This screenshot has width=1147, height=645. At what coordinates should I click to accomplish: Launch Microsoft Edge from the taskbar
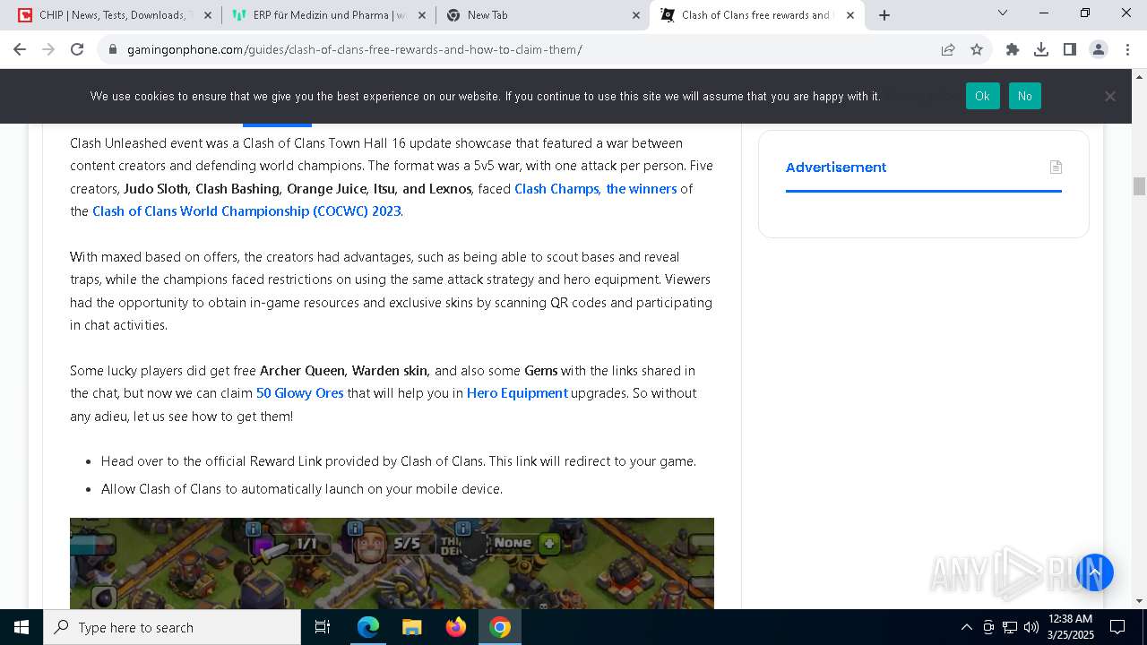pyautogui.click(x=368, y=627)
